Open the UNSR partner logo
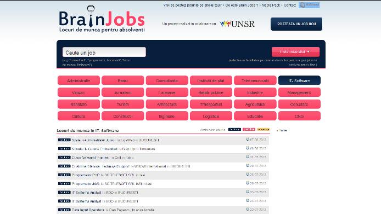Viewport: 381px width, 214px height. coord(237,24)
